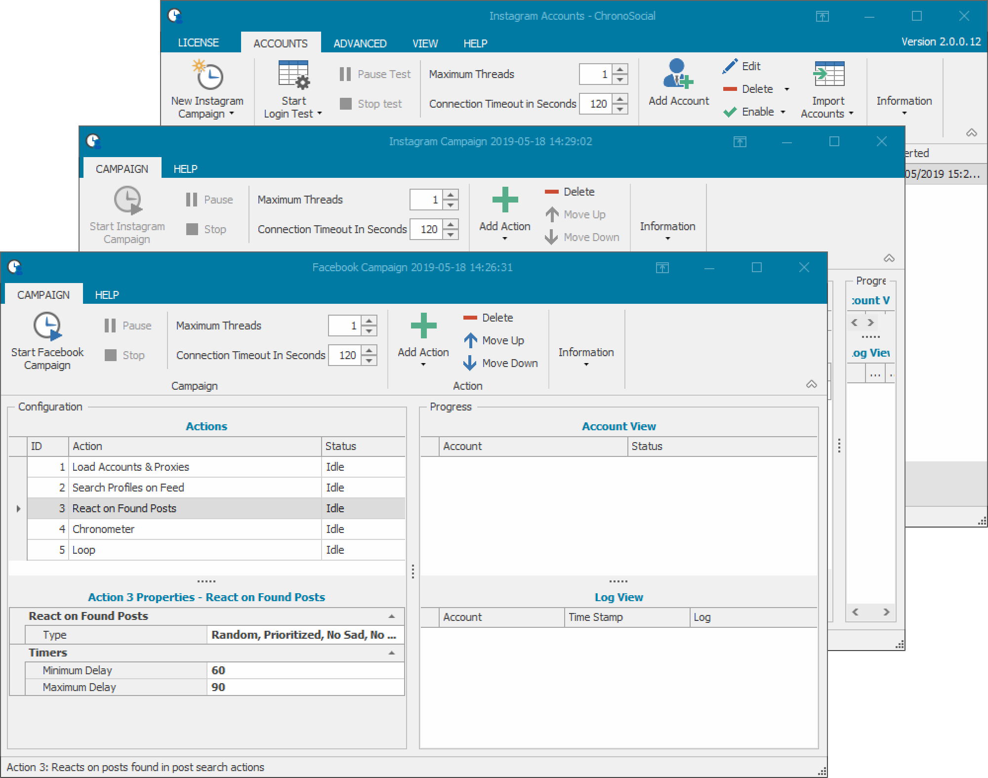Click Move Down arrow in Facebook Campaign
The image size is (988, 778).
[x=470, y=363]
